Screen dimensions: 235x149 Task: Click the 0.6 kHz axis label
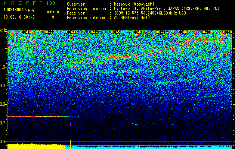point(3,142)
